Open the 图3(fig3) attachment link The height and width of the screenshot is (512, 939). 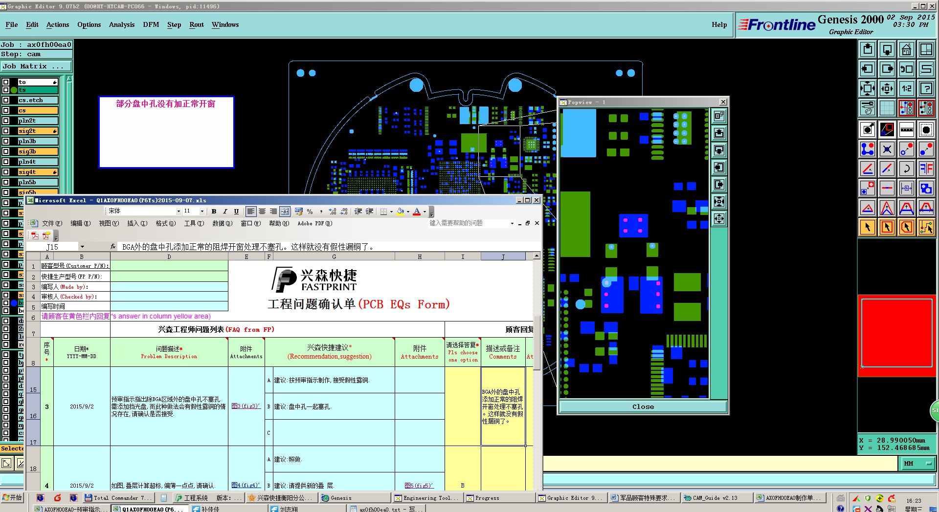(246, 406)
